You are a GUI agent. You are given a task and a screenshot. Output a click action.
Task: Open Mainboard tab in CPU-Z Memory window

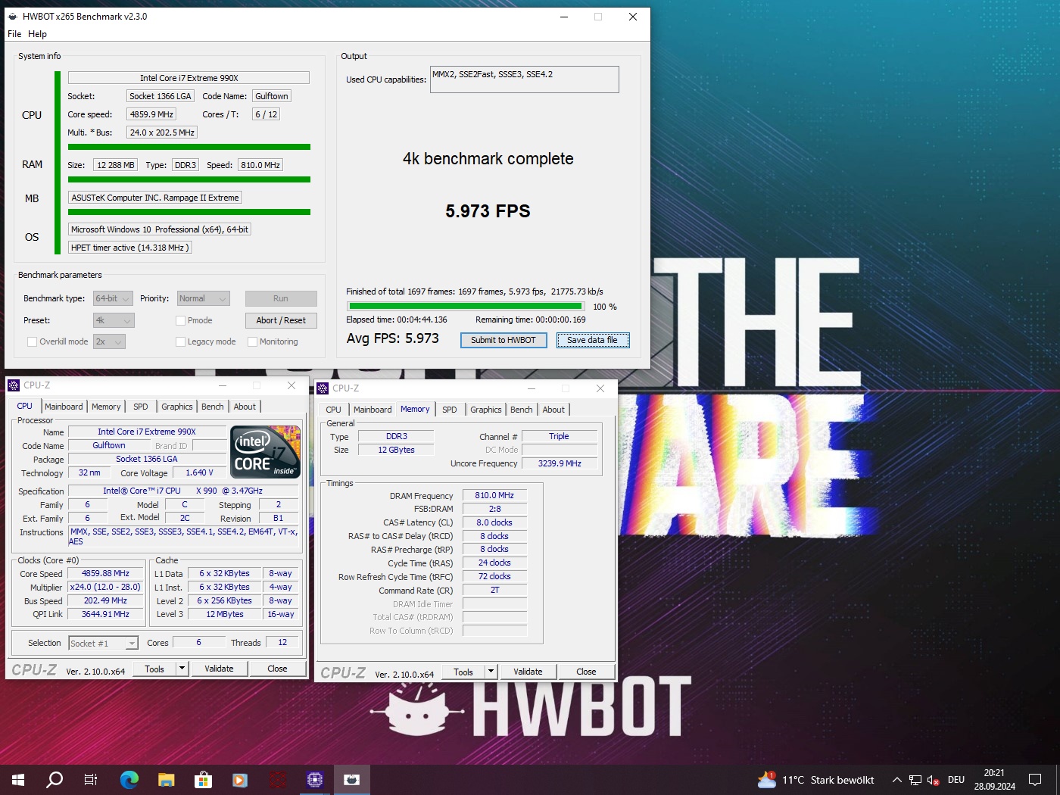pos(373,410)
